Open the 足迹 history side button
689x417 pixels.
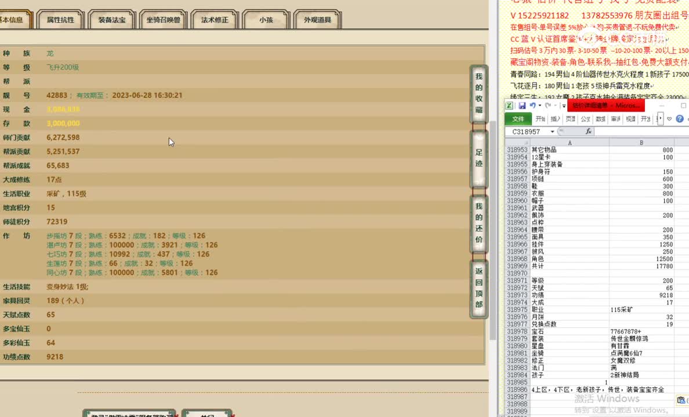[478, 158]
